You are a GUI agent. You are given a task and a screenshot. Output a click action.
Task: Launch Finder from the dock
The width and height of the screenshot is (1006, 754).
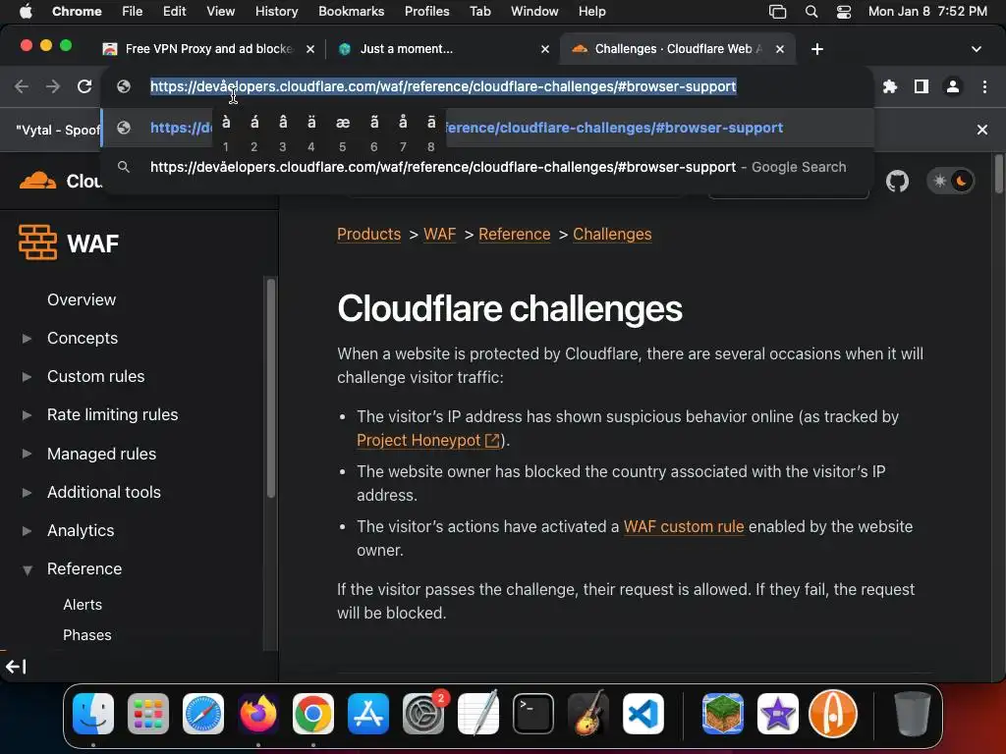[x=93, y=714]
